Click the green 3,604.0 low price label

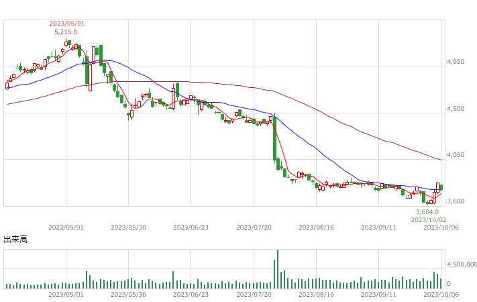[427, 211]
